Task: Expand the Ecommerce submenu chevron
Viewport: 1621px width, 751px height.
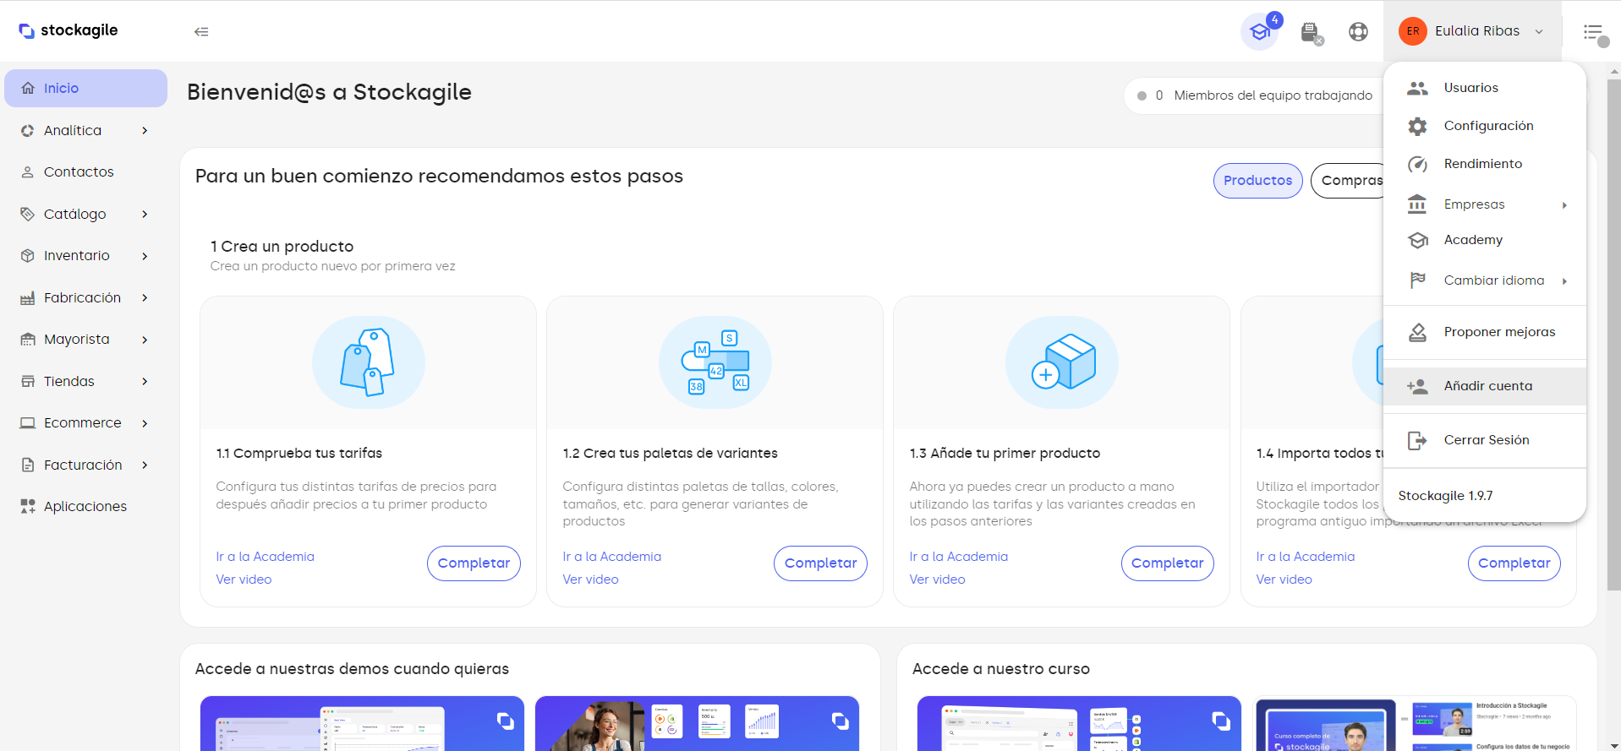Action: tap(145, 422)
